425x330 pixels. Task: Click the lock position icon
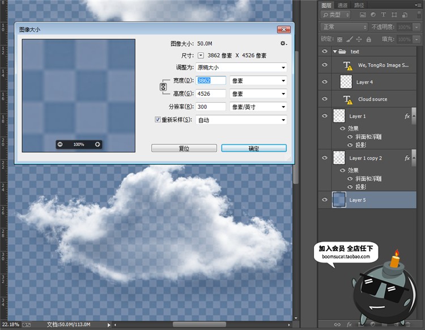[358, 40]
